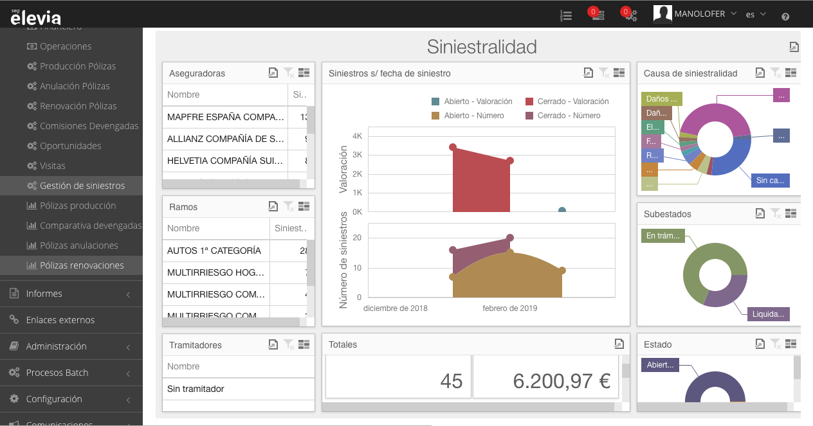Screen dimensions: 813x426
Task: Click the grid view icon in Tramitadores
Action: pyautogui.click(x=304, y=344)
